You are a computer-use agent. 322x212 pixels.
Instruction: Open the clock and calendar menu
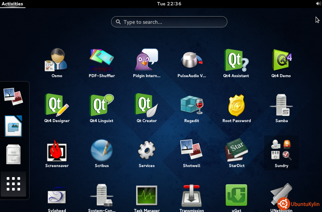tap(169, 4)
